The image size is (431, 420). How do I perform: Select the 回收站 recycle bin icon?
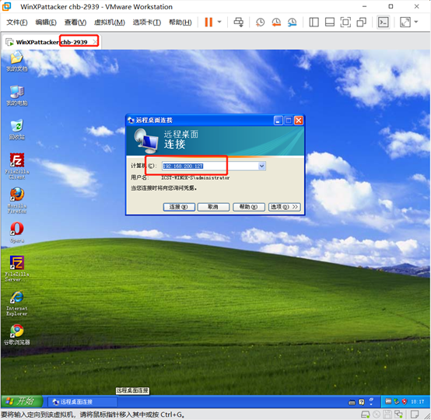[x=17, y=129]
